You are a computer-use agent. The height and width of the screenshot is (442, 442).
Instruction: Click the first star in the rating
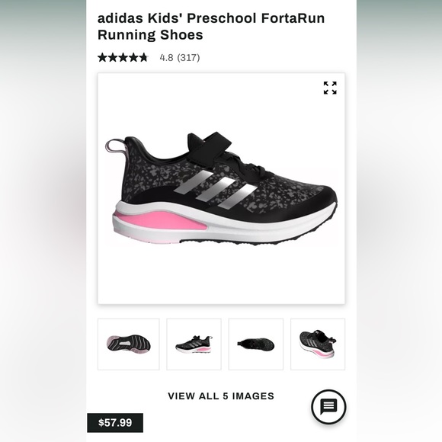[x=102, y=57]
